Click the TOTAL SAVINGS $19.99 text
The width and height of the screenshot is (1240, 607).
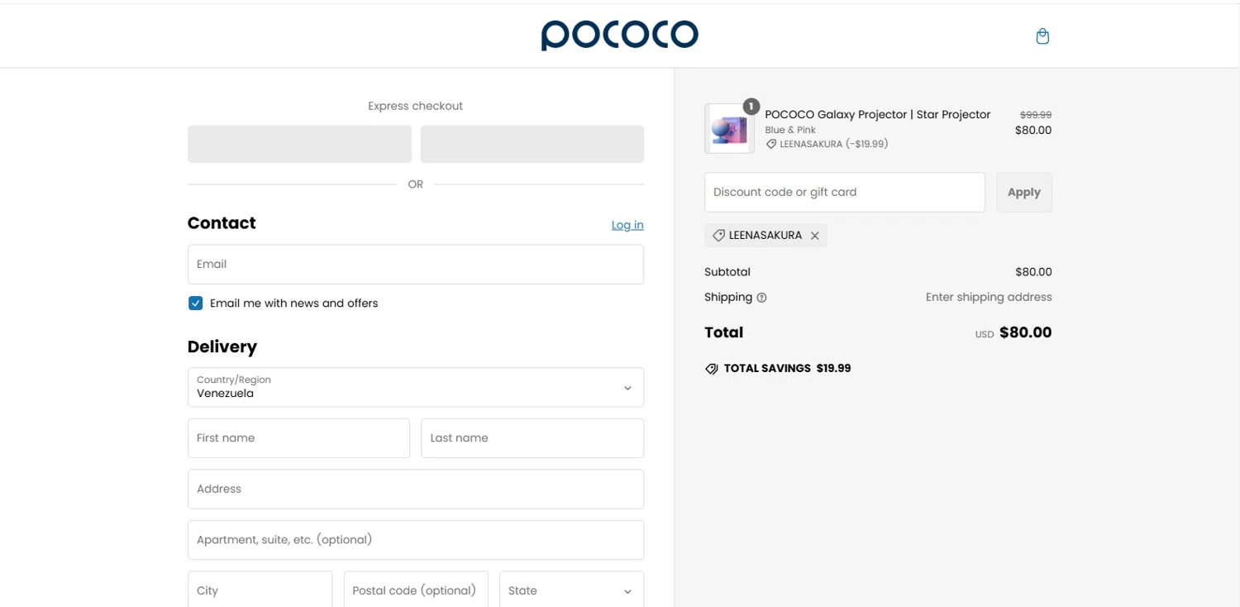[x=787, y=369]
